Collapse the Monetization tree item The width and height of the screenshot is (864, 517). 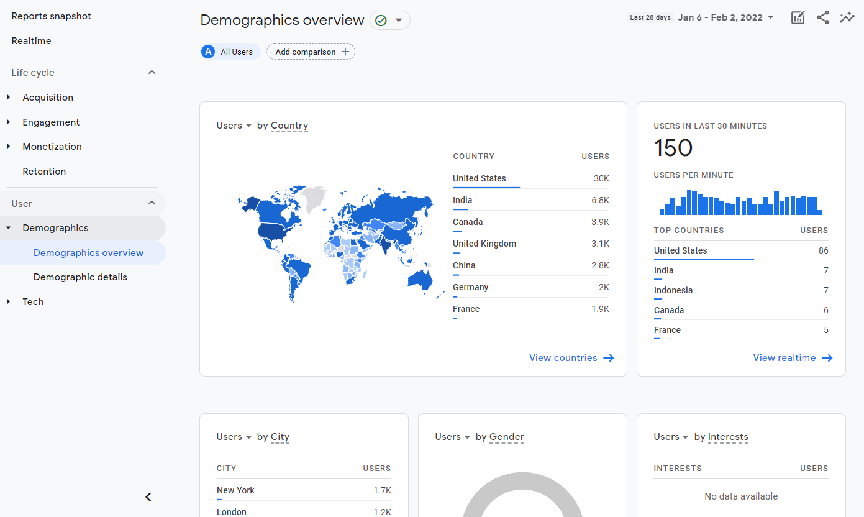[52, 146]
